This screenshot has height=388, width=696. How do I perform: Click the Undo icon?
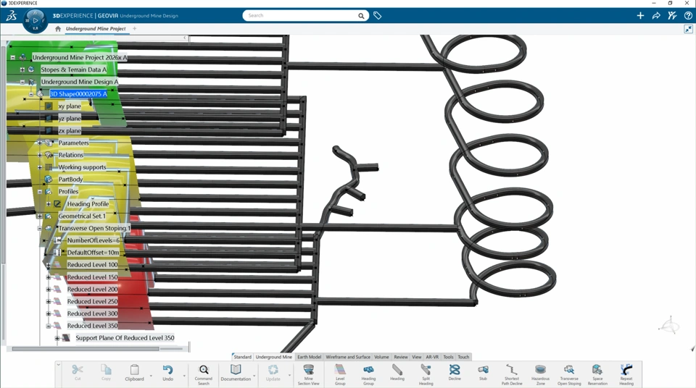(x=167, y=370)
